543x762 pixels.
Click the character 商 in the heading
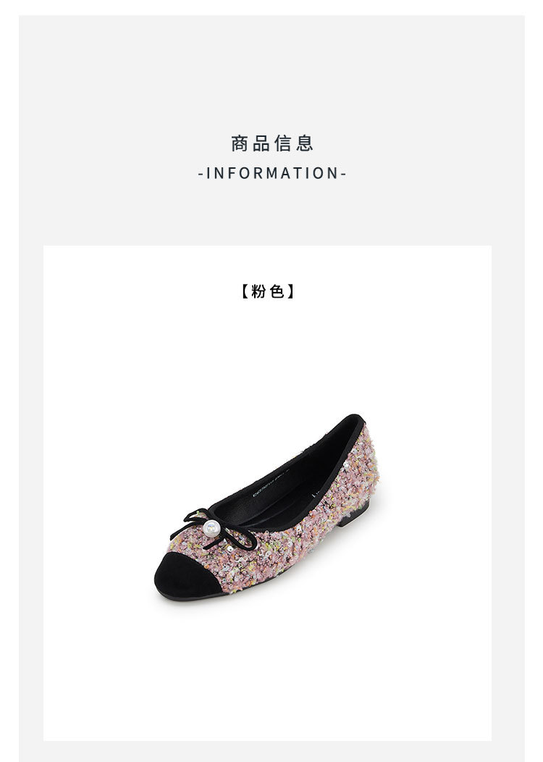240,143
